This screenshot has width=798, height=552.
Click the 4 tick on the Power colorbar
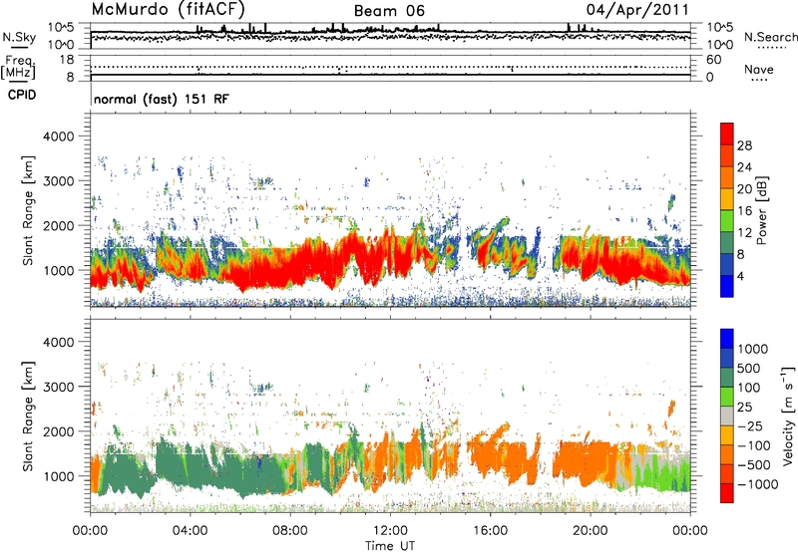(x=741, y=276)
